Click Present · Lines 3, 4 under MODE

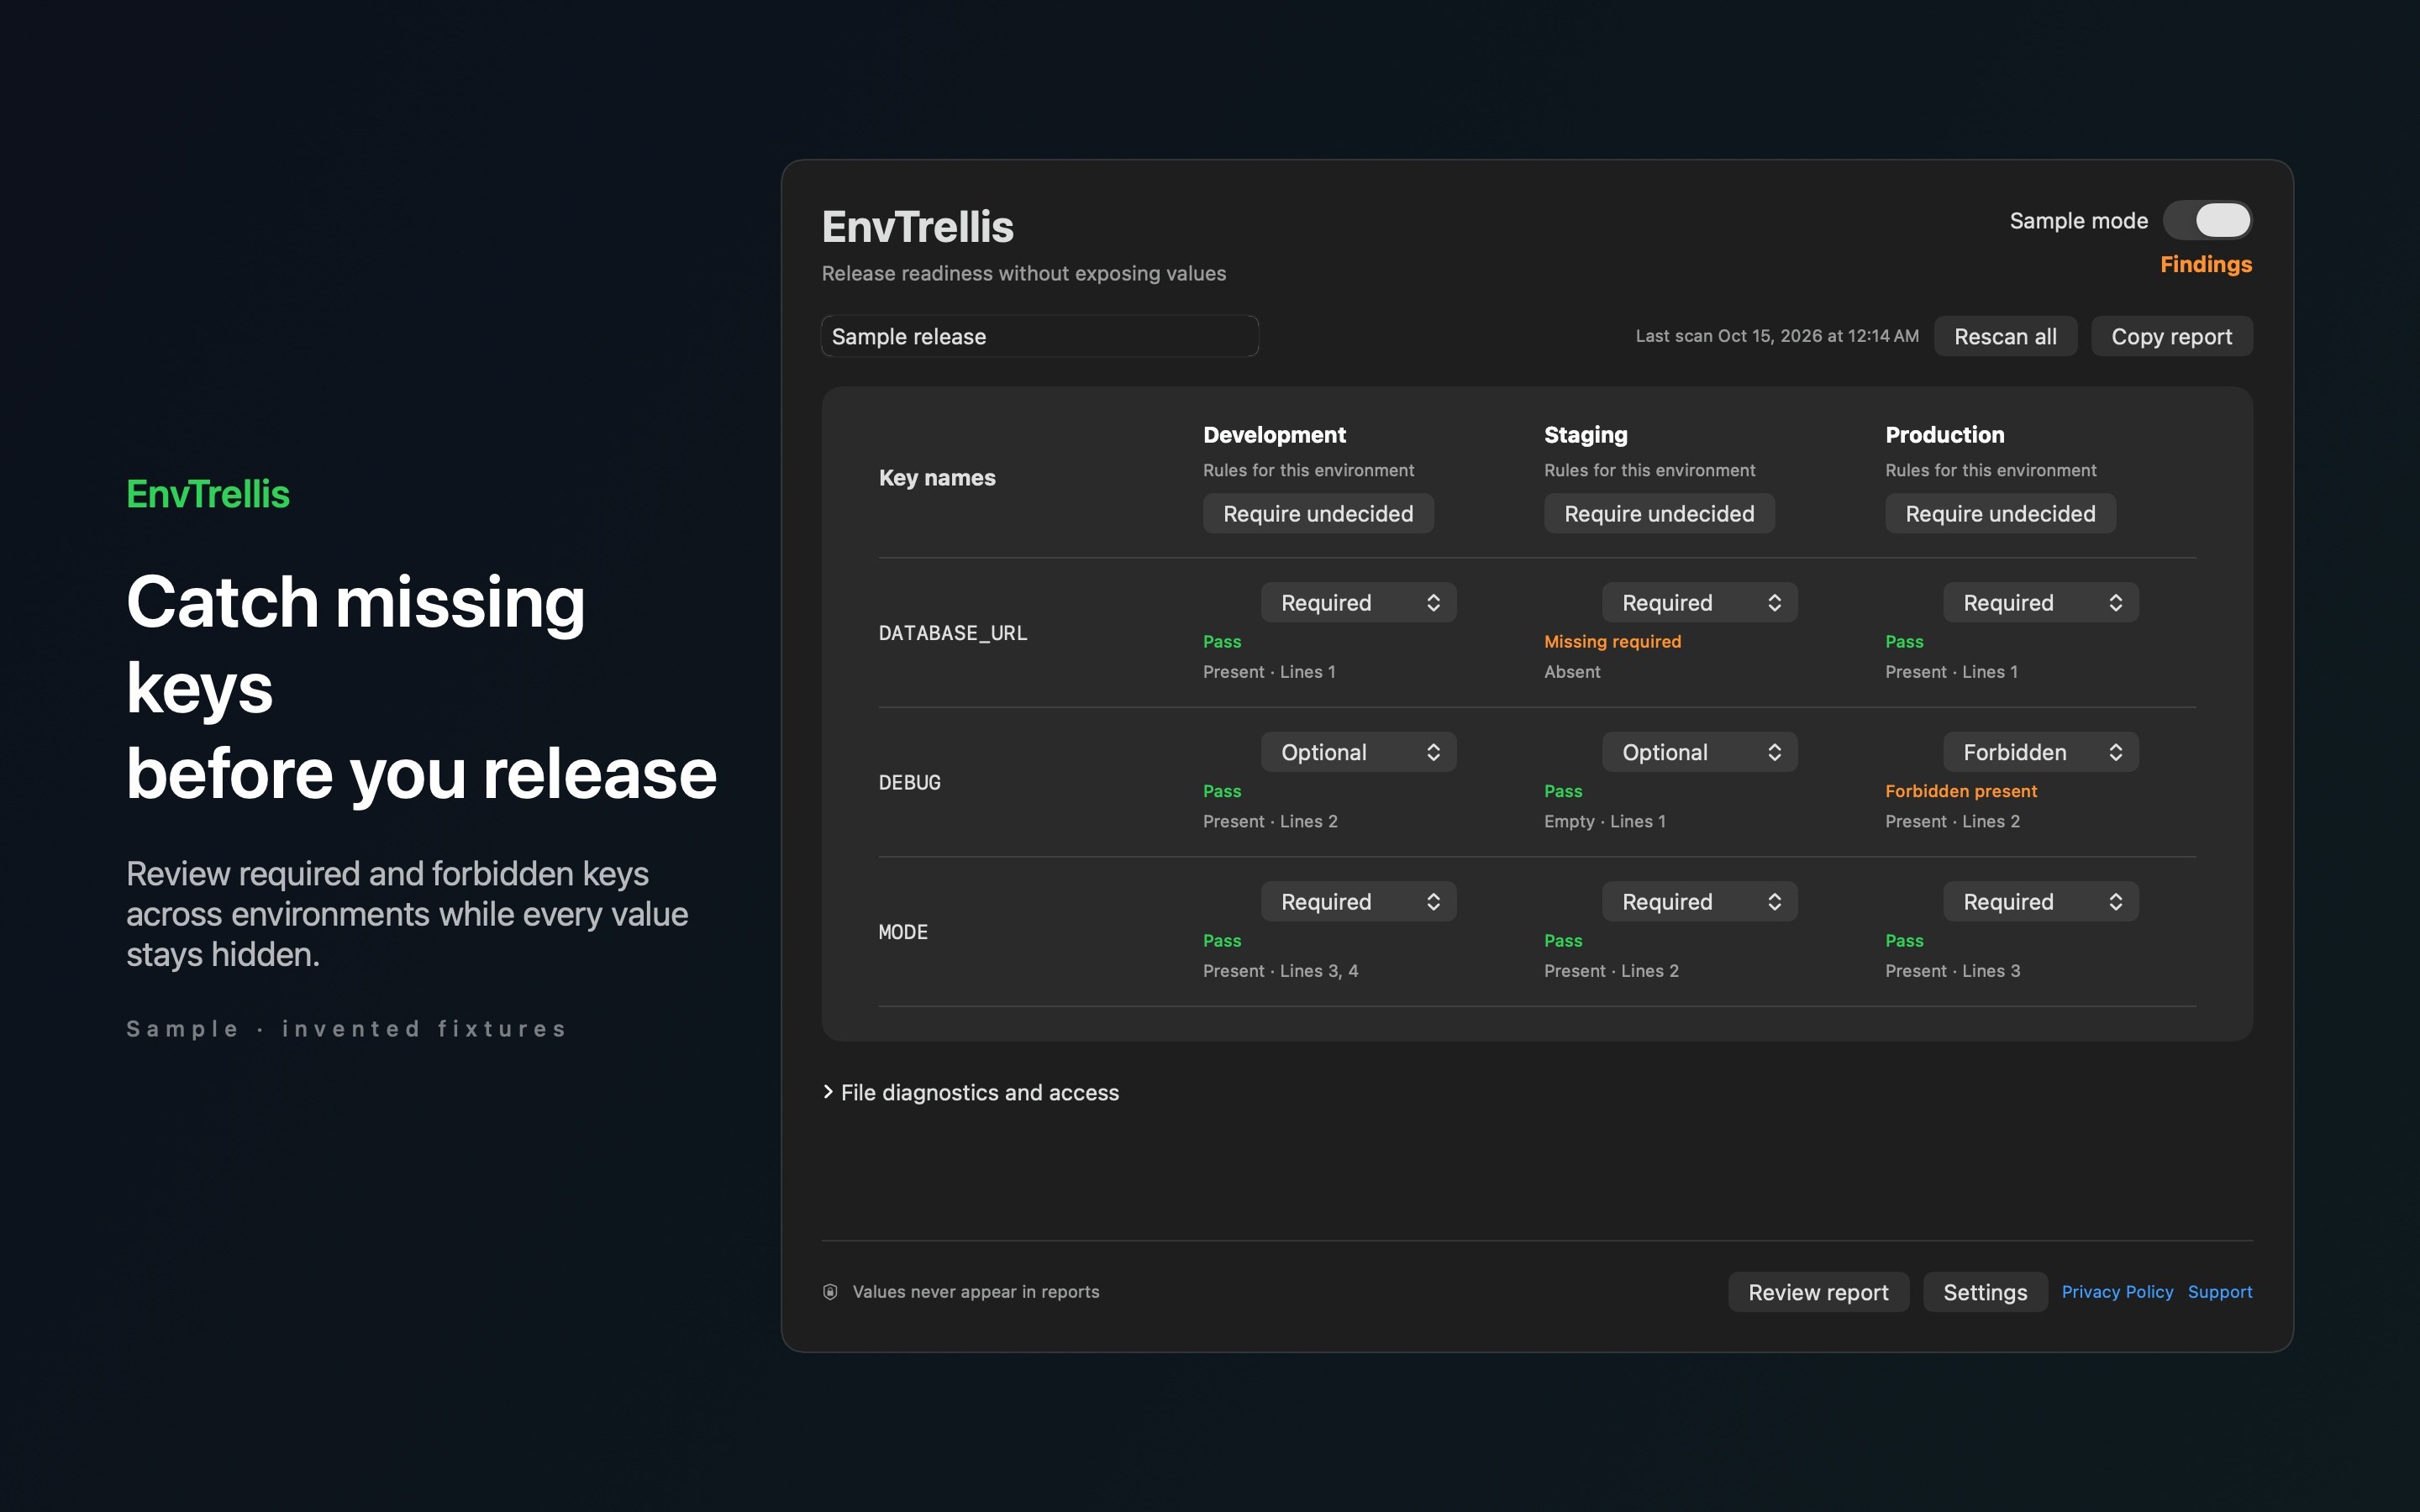point(1280,971)
